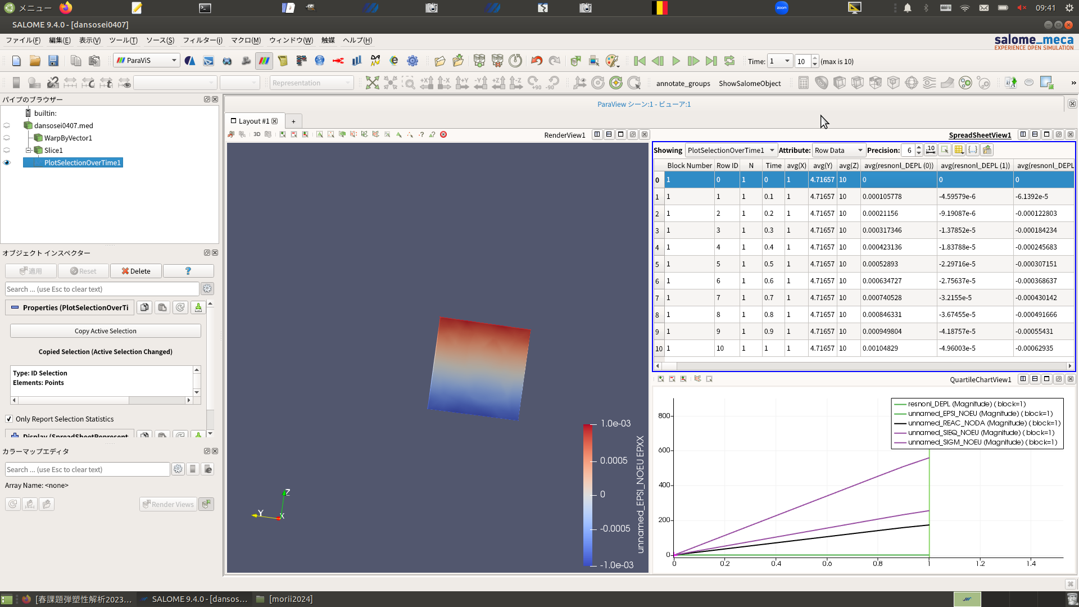The width and height of the screenshot is (1079, 607).
Task: Open the Showing PlotSelectionOverTime1 dropdown
Action: coord(731,151)
